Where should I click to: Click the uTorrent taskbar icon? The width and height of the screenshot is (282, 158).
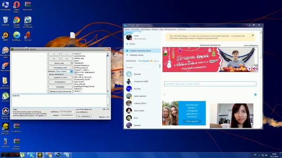click(23, 155)
